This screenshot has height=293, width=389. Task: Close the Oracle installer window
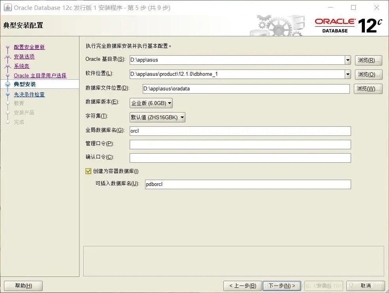point(377,8)
